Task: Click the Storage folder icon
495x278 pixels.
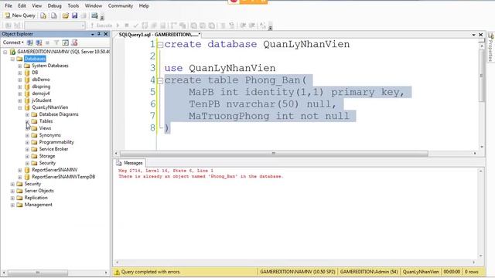Action: tap(34, 156)
